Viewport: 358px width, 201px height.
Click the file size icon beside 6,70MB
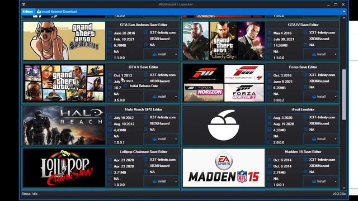110,45
